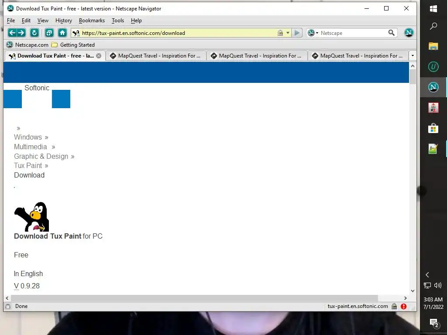
Task: Go to the Home page icon
Action: pos(62,33)
